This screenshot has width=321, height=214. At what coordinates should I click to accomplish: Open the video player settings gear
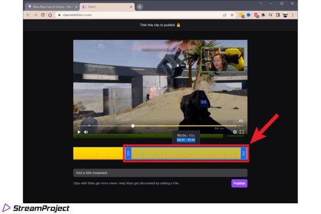(x=235, y=132)
